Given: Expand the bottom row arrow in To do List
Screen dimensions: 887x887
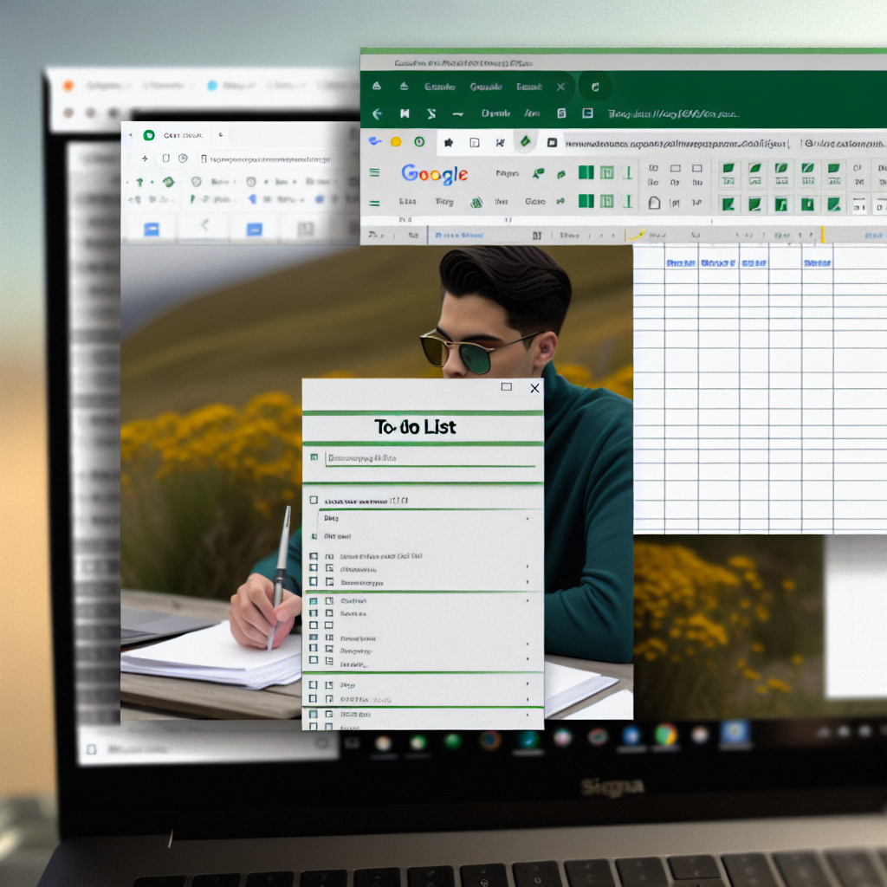Looking at the screenshot, I should coord(528,715).
